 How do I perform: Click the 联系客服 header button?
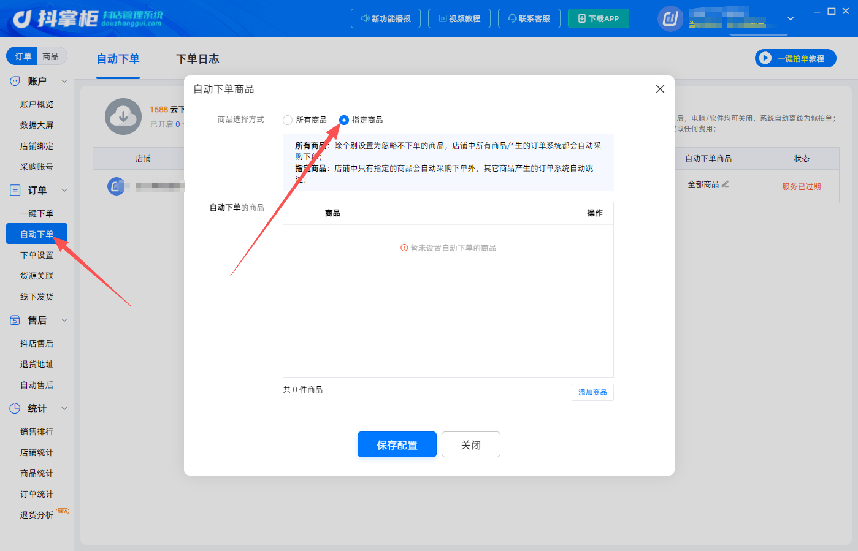pyautogui.click(x=529, y=18)
